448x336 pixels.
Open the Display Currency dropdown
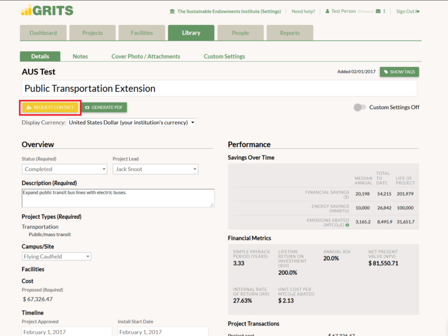(131, 123)
